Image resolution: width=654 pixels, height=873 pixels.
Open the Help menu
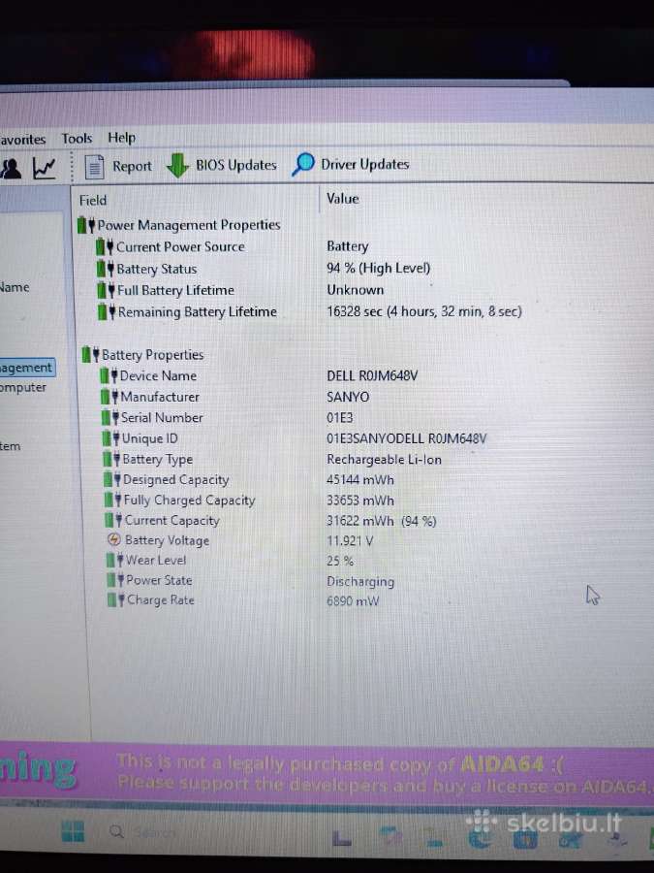(121, 138)
